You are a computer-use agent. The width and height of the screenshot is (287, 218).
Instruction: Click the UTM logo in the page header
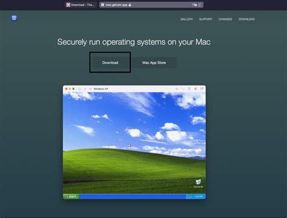14,18
